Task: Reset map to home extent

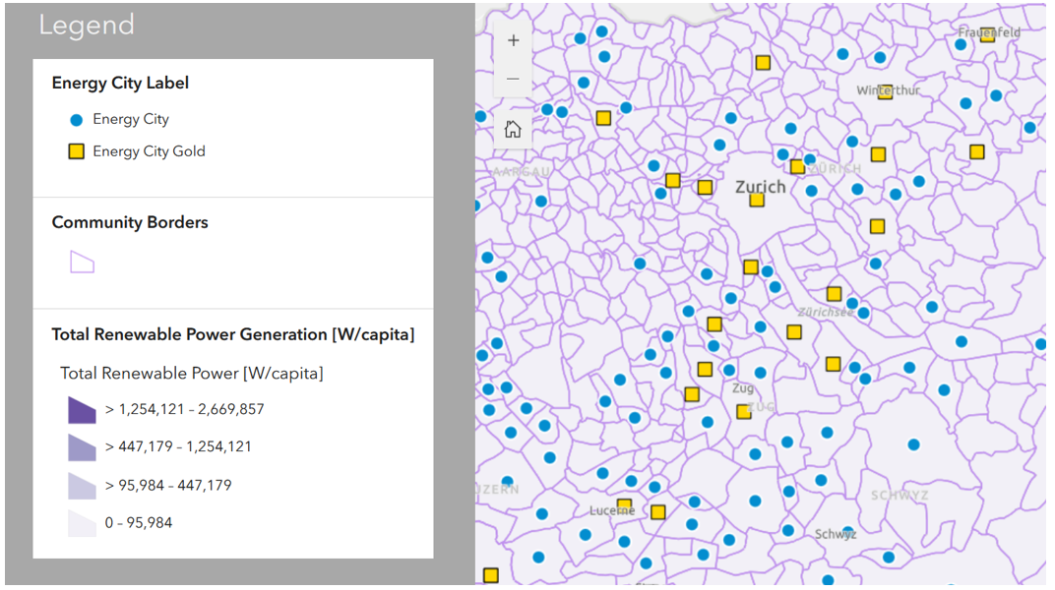Action: pyautogui.click(x=513, y=129)
